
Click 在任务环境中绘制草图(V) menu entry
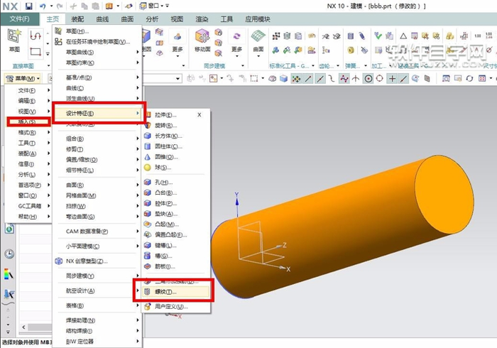pos(97,41)
